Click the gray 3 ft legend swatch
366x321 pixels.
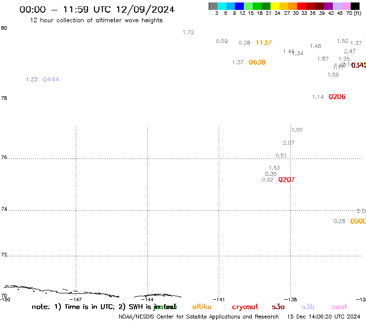(x=213, y=6)
